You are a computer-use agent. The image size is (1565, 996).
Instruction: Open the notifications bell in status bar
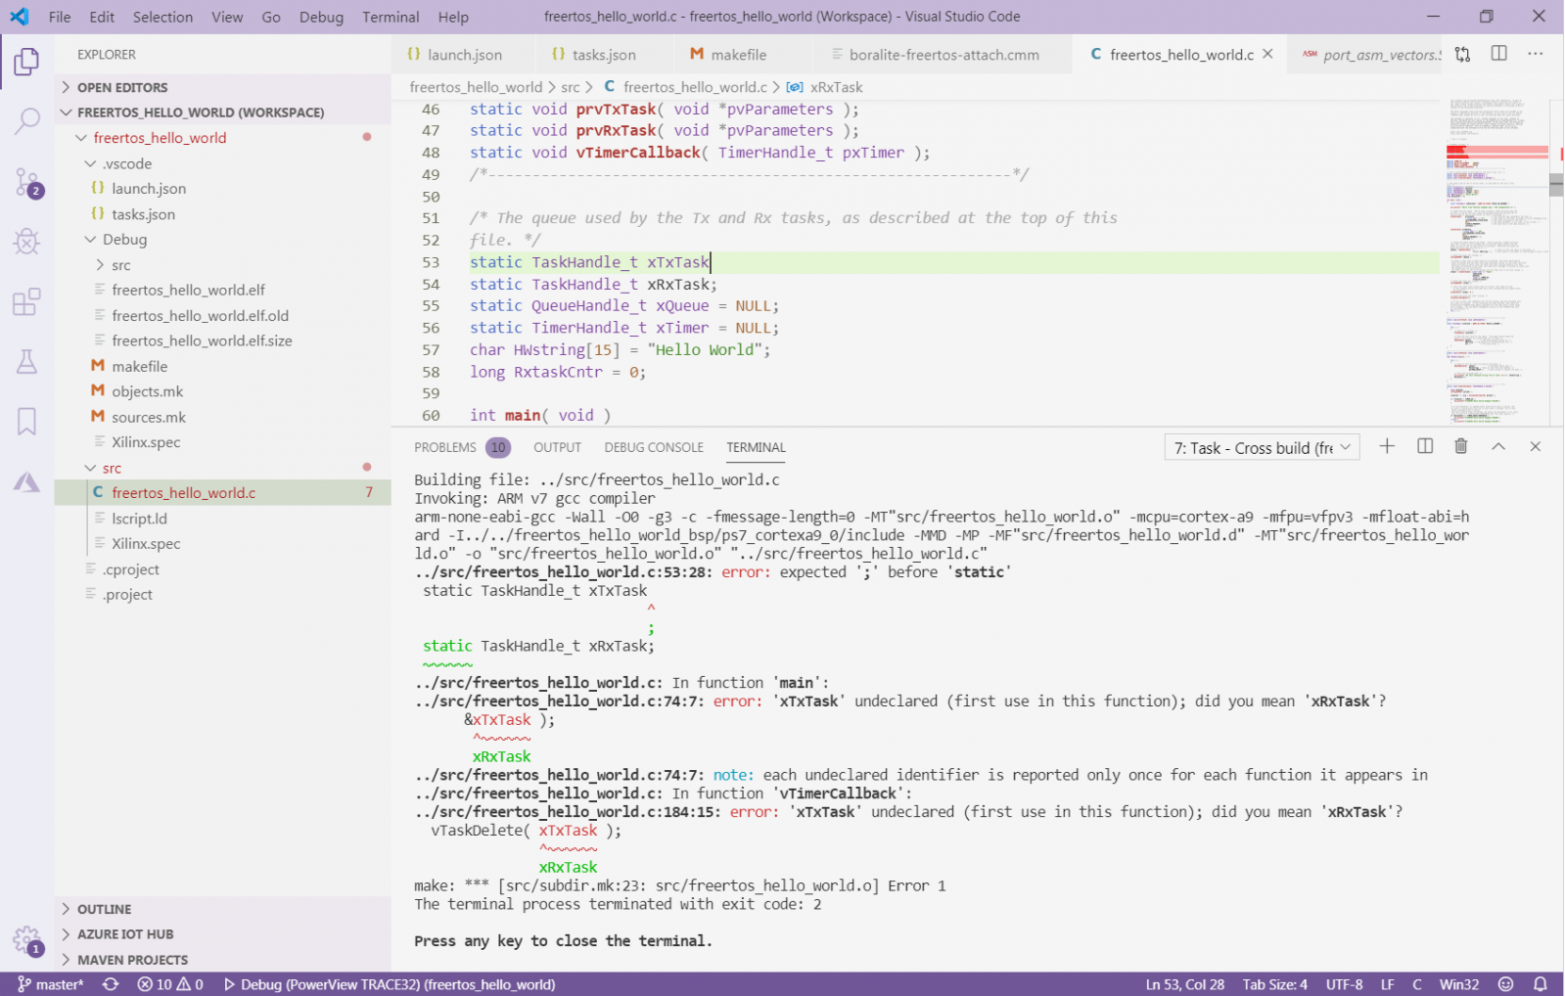(1540, 984)
